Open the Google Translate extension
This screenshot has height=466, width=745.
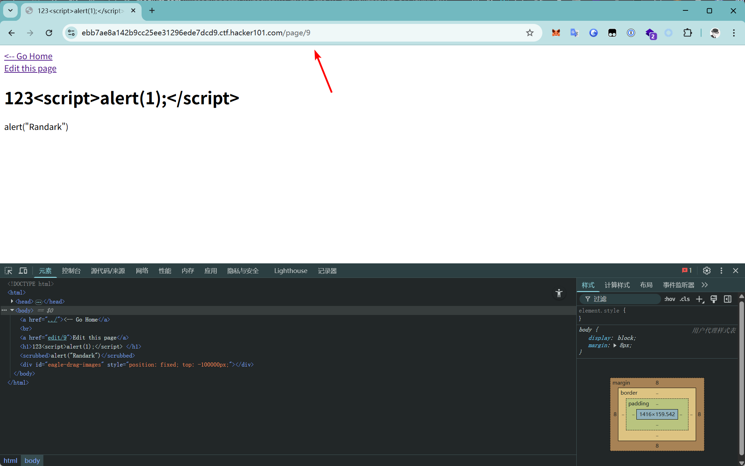575,33
